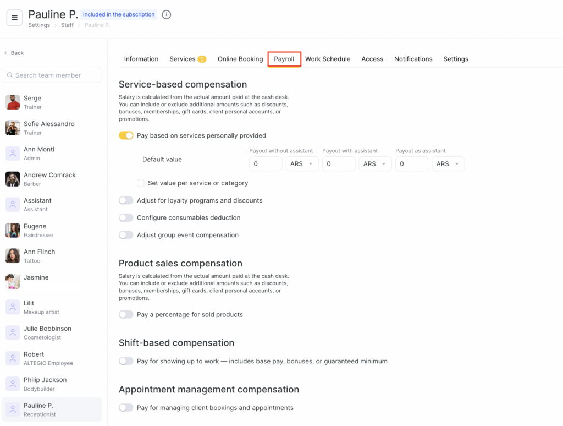The width and height of the screenshot is (563, 426).
Task: Click the Search team member field
Action: (x=52, y=75)
